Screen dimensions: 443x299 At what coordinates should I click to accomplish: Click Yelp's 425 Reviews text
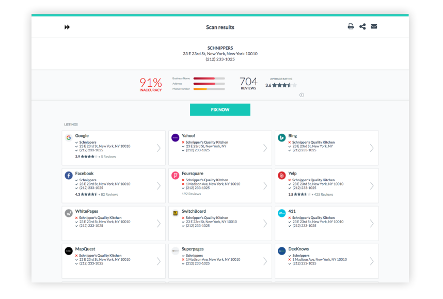pyautogui.click(x=324, y=195)
